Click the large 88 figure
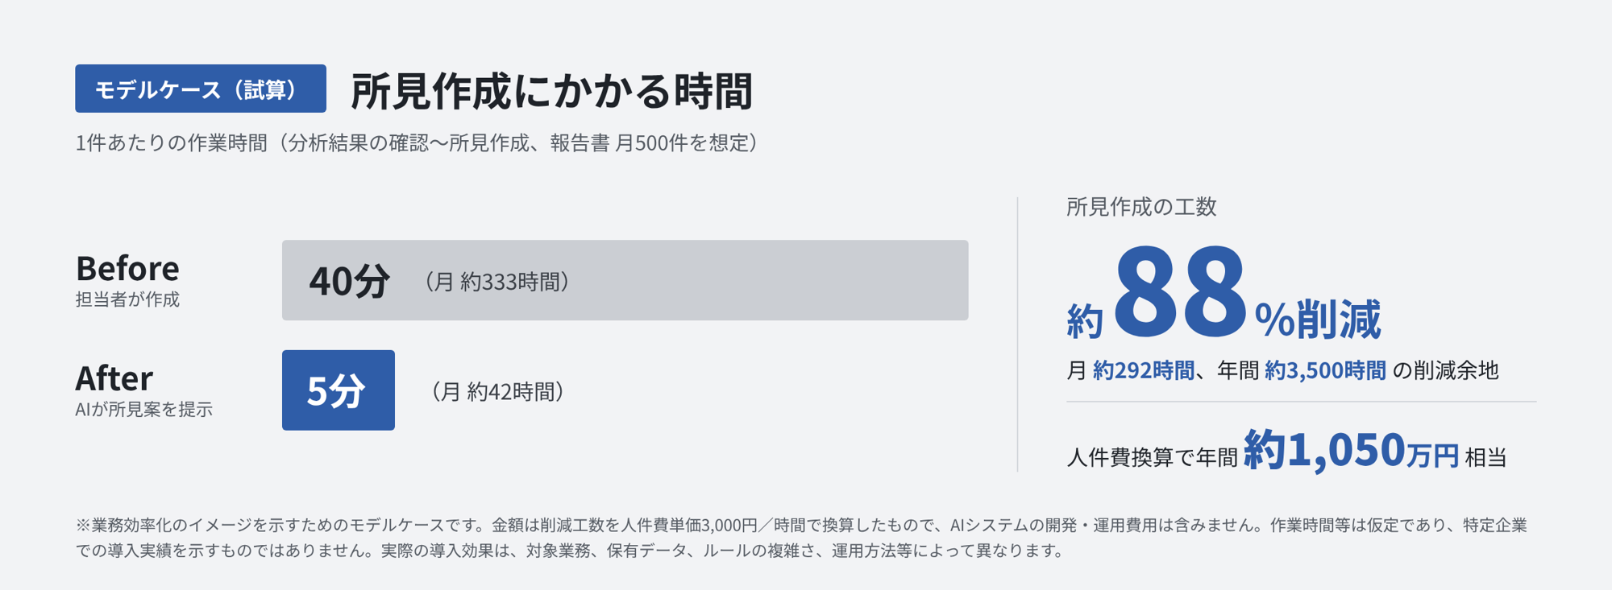 (x=1181, y=293)
